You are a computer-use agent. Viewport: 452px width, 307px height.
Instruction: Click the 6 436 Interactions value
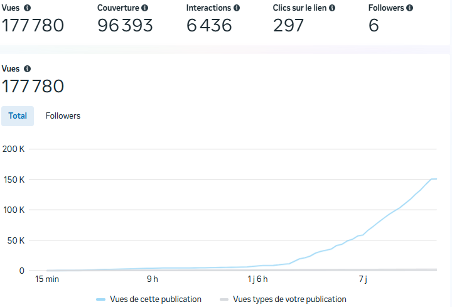coord(209,26)
